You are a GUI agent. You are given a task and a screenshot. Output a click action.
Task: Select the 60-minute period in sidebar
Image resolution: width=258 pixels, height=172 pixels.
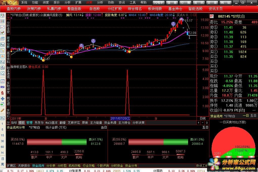2,147
